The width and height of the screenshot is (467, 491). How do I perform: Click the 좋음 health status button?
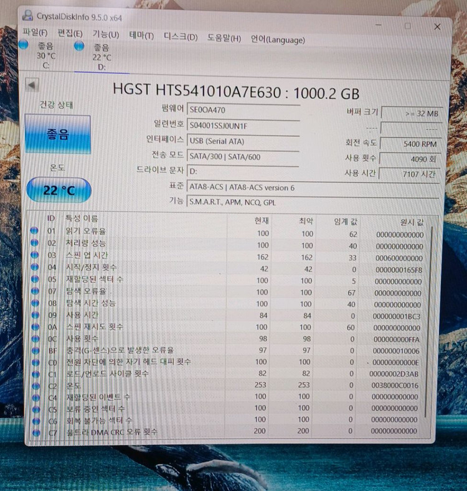[x=58, y=134]
